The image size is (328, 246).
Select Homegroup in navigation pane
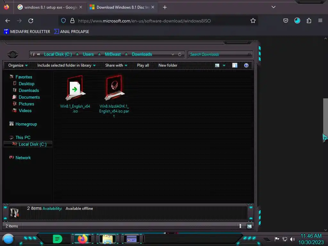pyautogui.click(x=26, y=124)
